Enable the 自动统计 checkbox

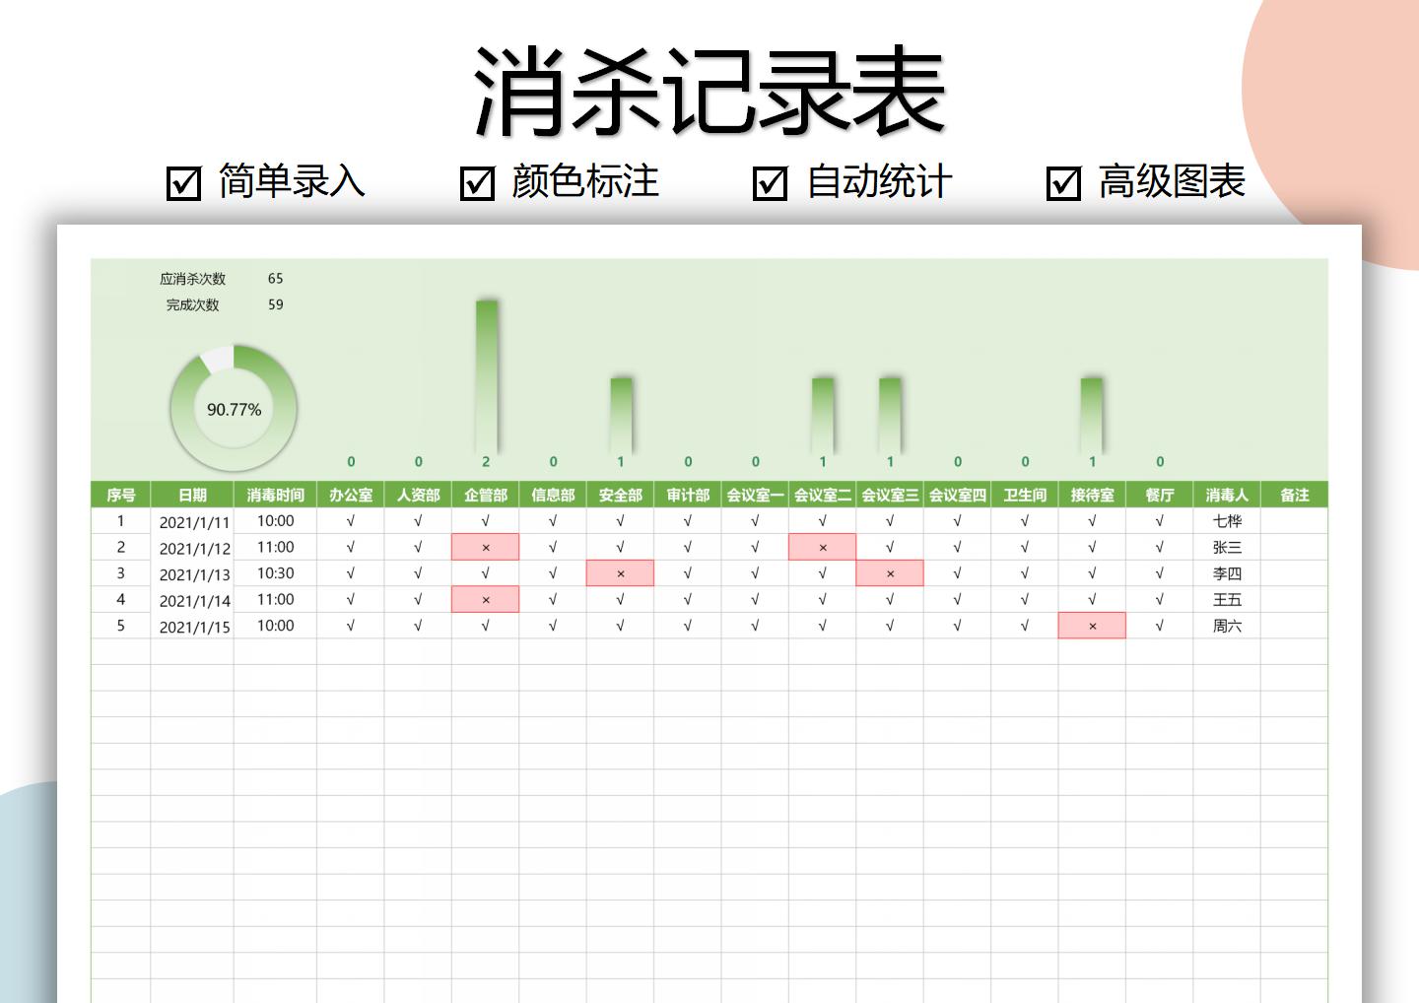tap(771, 182)
